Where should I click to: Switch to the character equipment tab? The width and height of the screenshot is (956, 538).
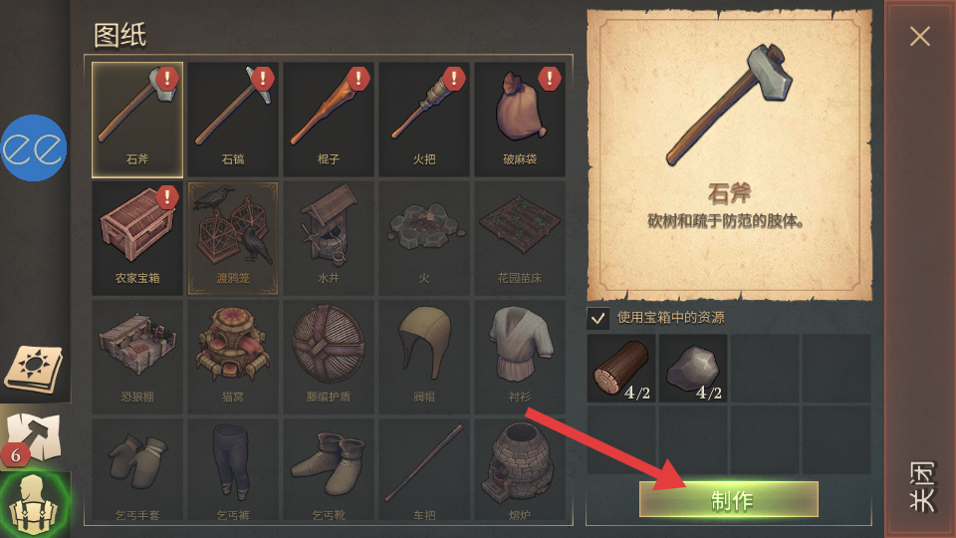pos(35,504)
